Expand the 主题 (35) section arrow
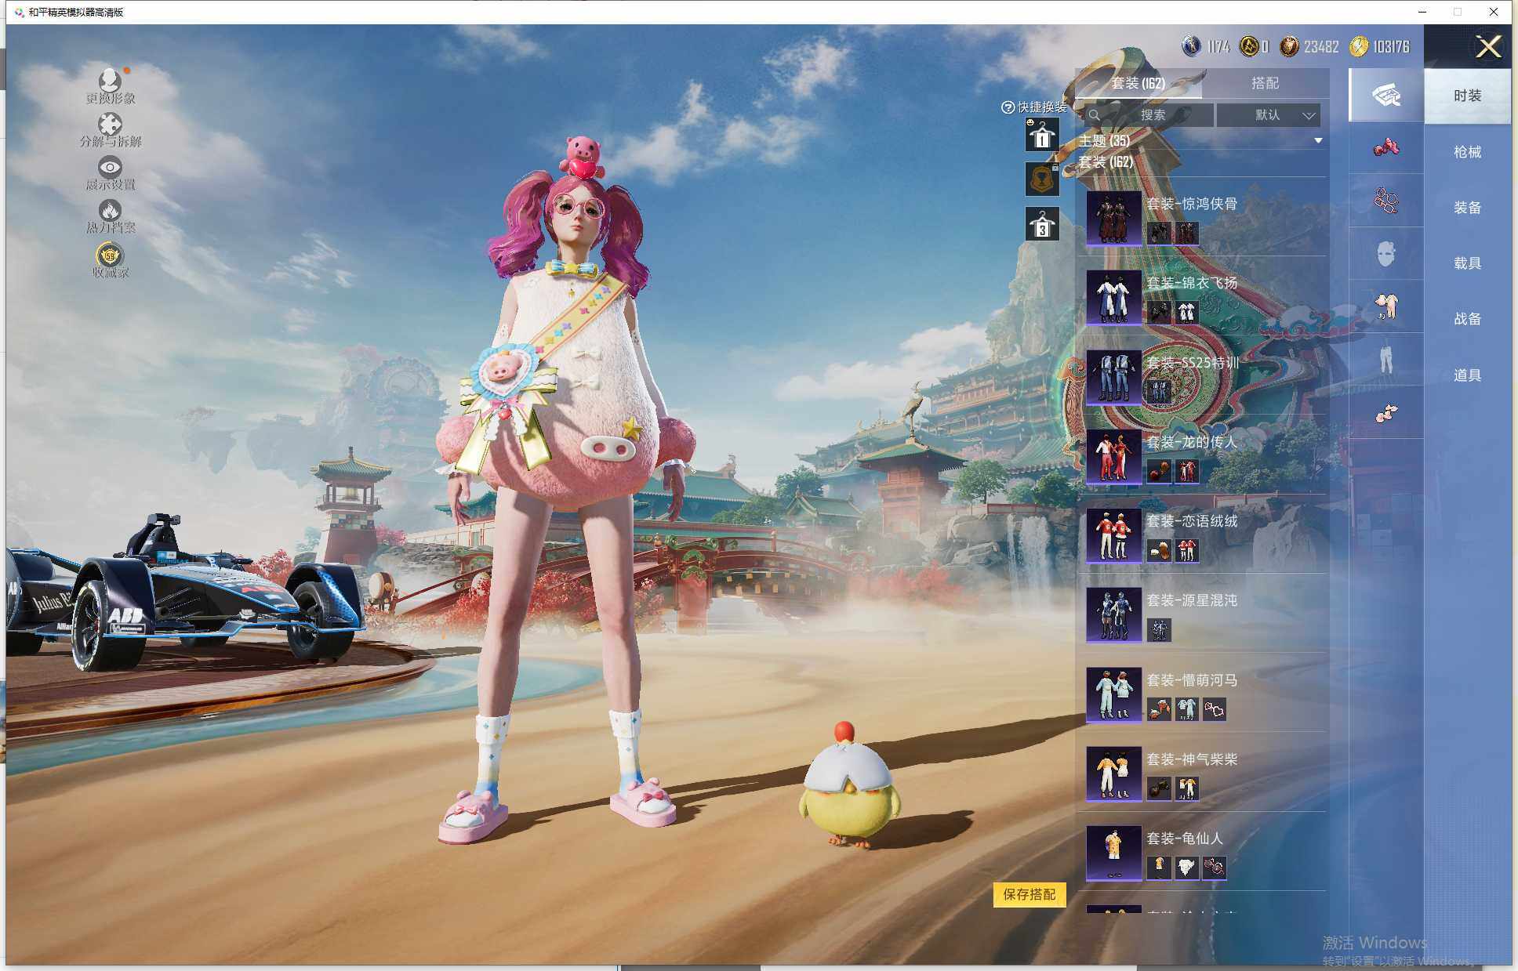This screenshot has height=971, width=1518. pyautogui.click(x=1318, y=141)
